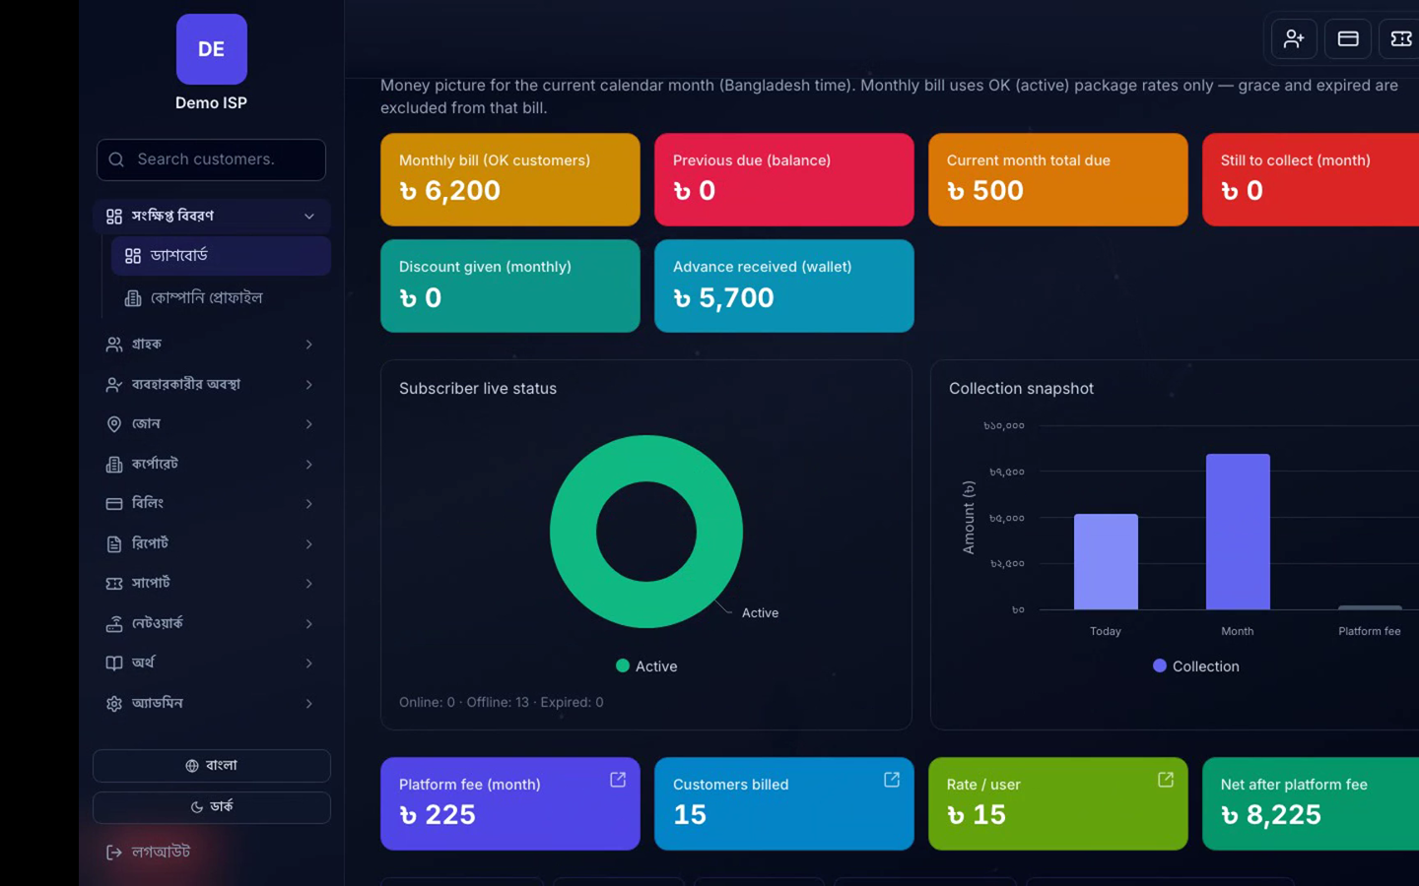Screen dimensions: 1419x886
Task: Open the Net after platform fee card
Action: click(1311, 804)
